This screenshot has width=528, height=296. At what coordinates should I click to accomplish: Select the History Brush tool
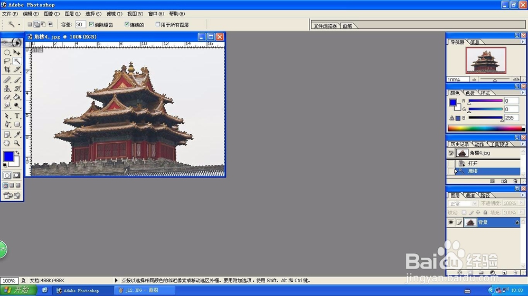point(17,88)
